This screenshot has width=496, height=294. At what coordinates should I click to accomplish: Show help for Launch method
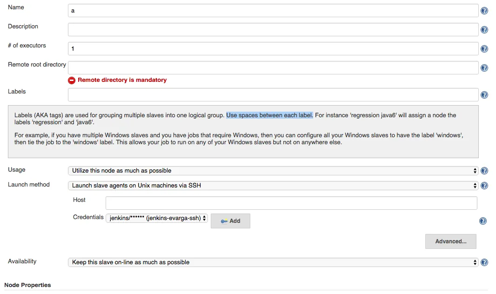click(484, 186)
